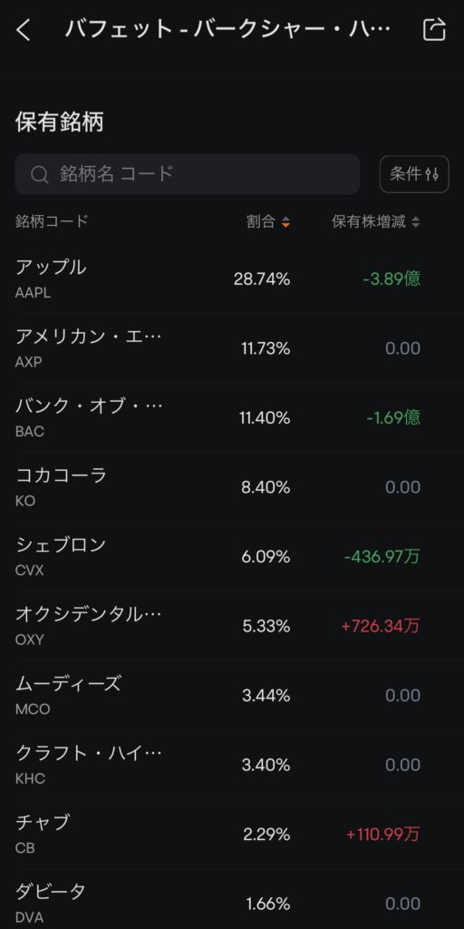Sort by 割合 using its sort arrows

(285, 222)
